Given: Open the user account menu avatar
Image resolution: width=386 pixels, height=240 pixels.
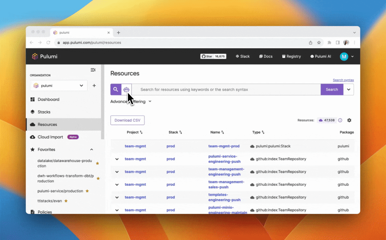Looking at the screenshot, I should pyautogui.click(x=344, y=56).
